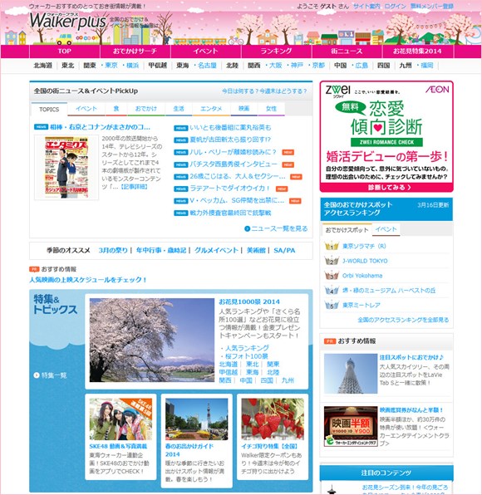Click the rank 5 crown icon

click(332, 305)
